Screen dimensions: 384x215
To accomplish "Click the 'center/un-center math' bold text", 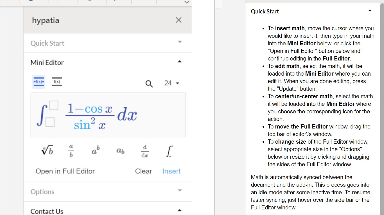I will [304, 96].
